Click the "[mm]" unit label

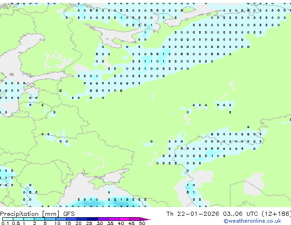(51, 214)
